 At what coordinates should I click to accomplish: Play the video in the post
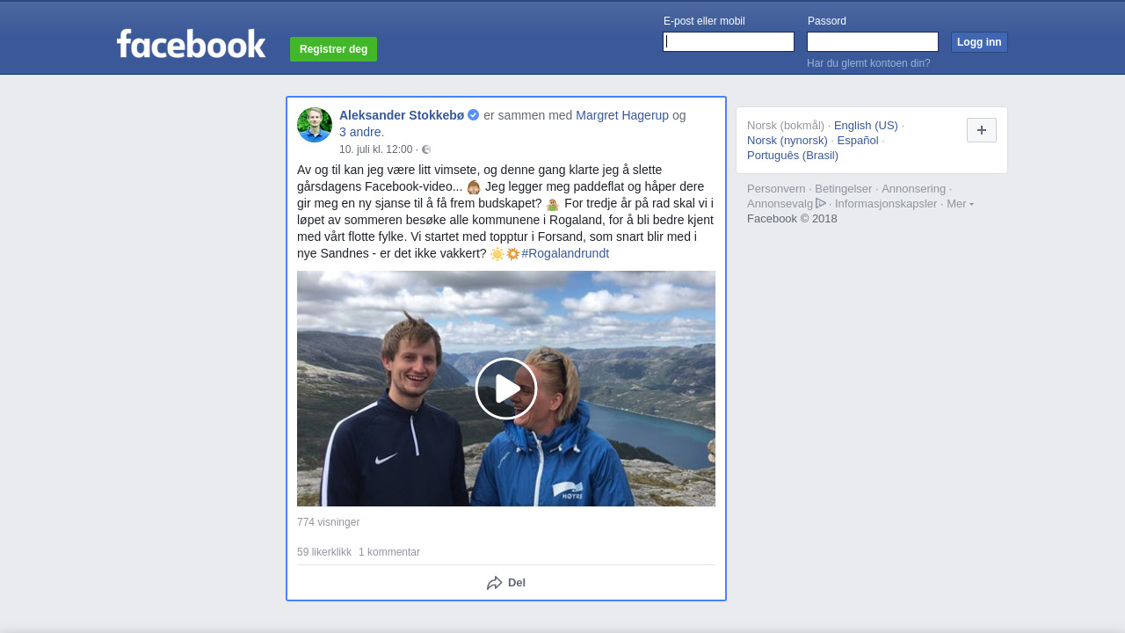click(x=506, y=389)
